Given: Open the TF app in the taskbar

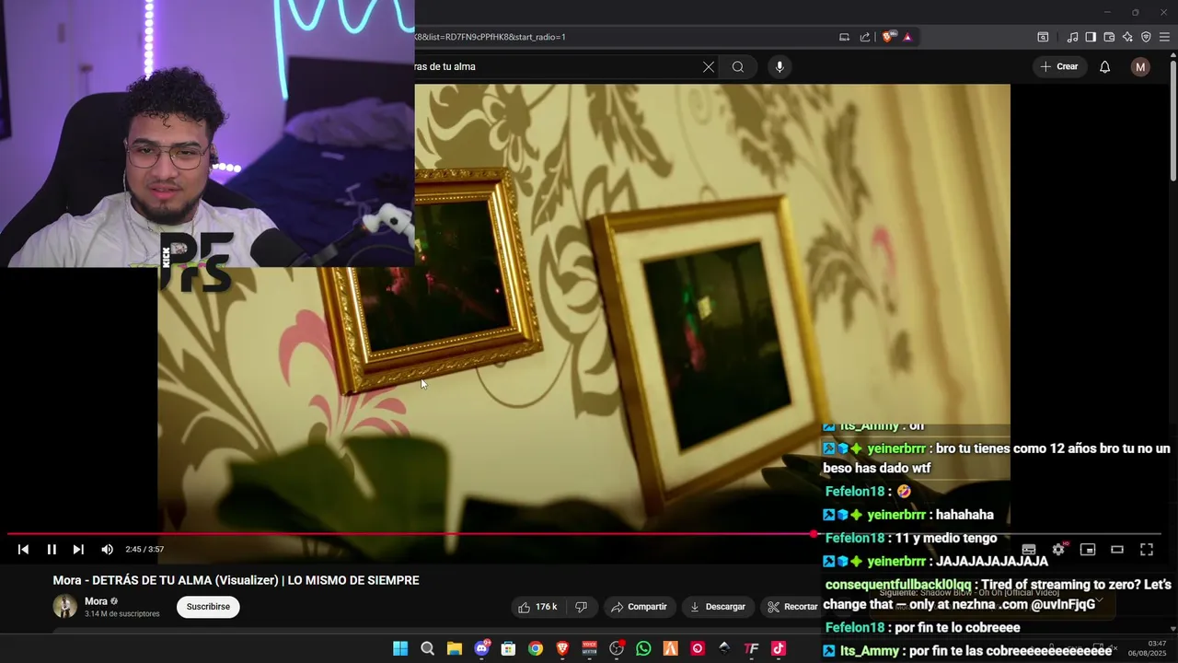Looking at the screenshot, I should tap(751, 649).
